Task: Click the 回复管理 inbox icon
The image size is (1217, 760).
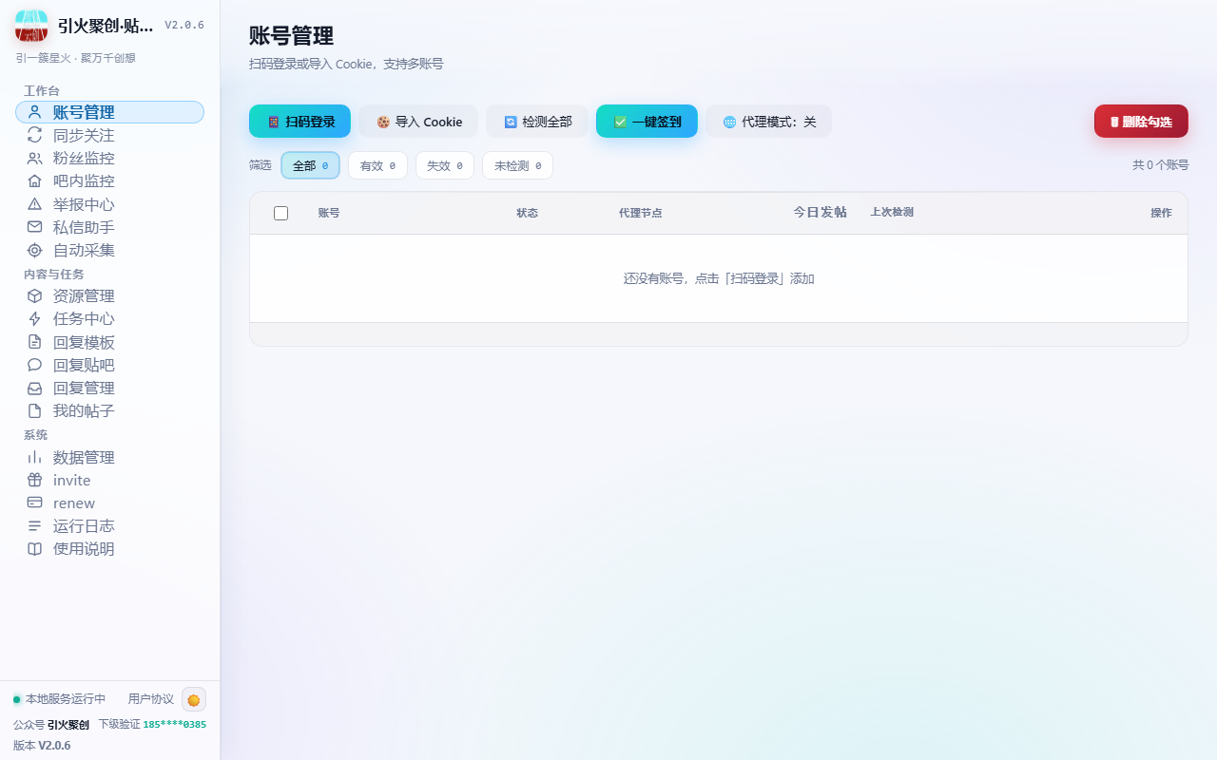Action: 35,388
